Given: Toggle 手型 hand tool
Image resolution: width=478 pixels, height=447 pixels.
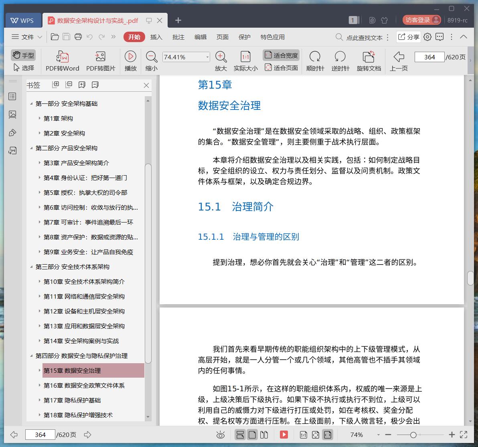Looking at the screenshot, I should coord(24,55).
